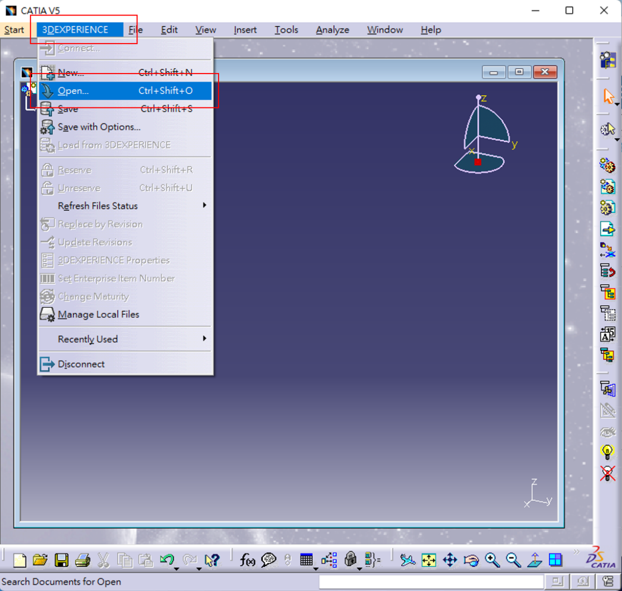This screenshot has width=622, height=591.
Task: Expand the gear-pointer tool flyout arrow
Action: tap(617, 140)
